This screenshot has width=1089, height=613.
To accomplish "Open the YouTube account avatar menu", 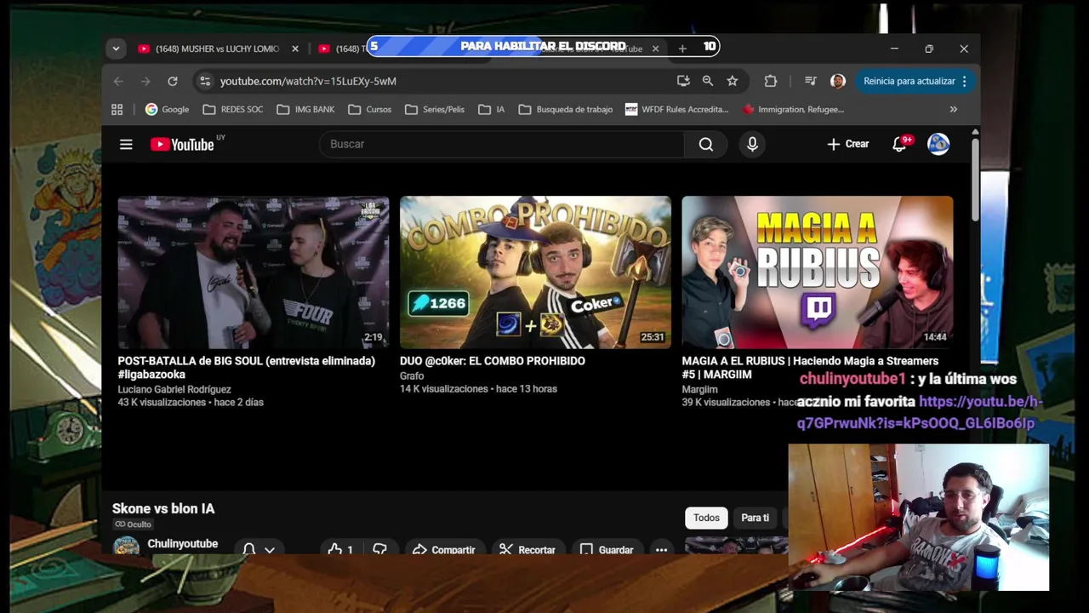I will coord(938,144).
